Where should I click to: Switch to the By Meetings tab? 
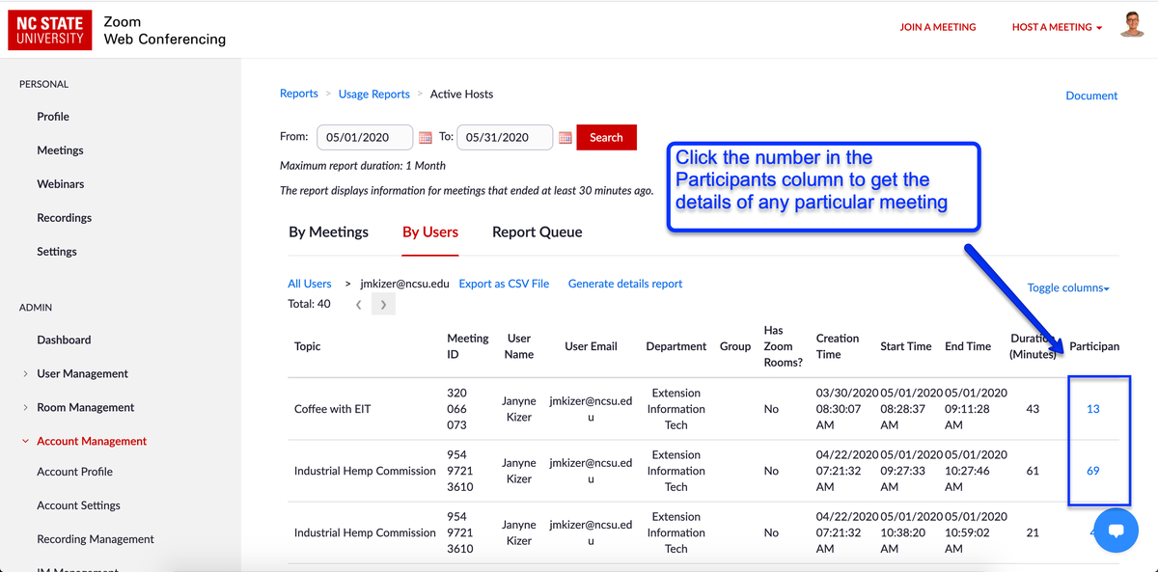point(327,232)
